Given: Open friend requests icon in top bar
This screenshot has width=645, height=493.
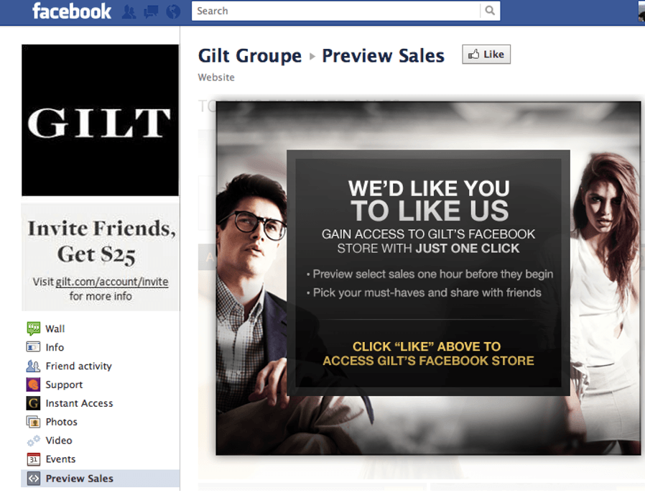Looking at the screenshot, I should coord(129,11).
